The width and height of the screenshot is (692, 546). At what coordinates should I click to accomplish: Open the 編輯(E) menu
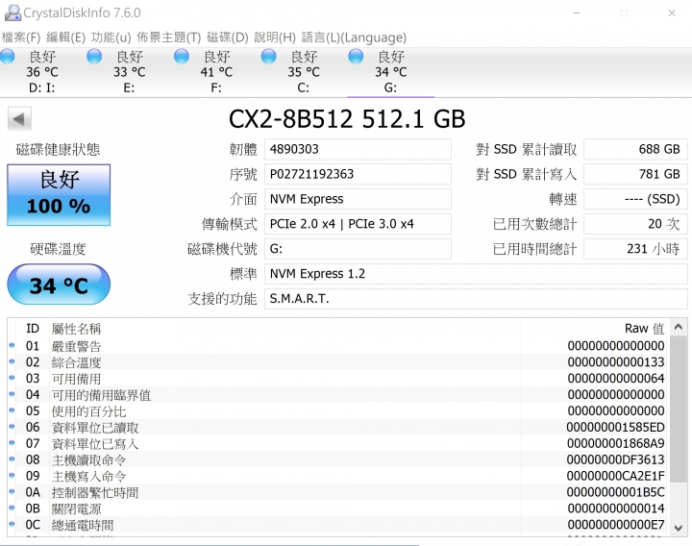65,37
